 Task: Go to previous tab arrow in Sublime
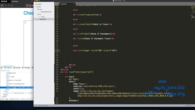point(56,4)
